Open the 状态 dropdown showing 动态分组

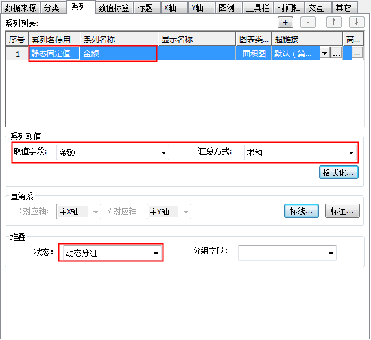point(112,253)
